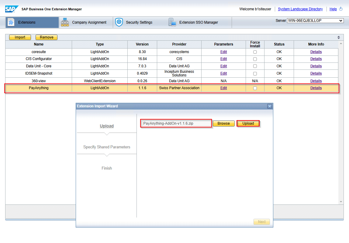Tick Force Install for IDSEM-Snapshot
349x243 pixels.
pyautogui.click(x=255, y=73)
